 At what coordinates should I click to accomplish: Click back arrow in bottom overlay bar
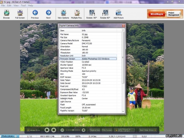coord(47,130)
